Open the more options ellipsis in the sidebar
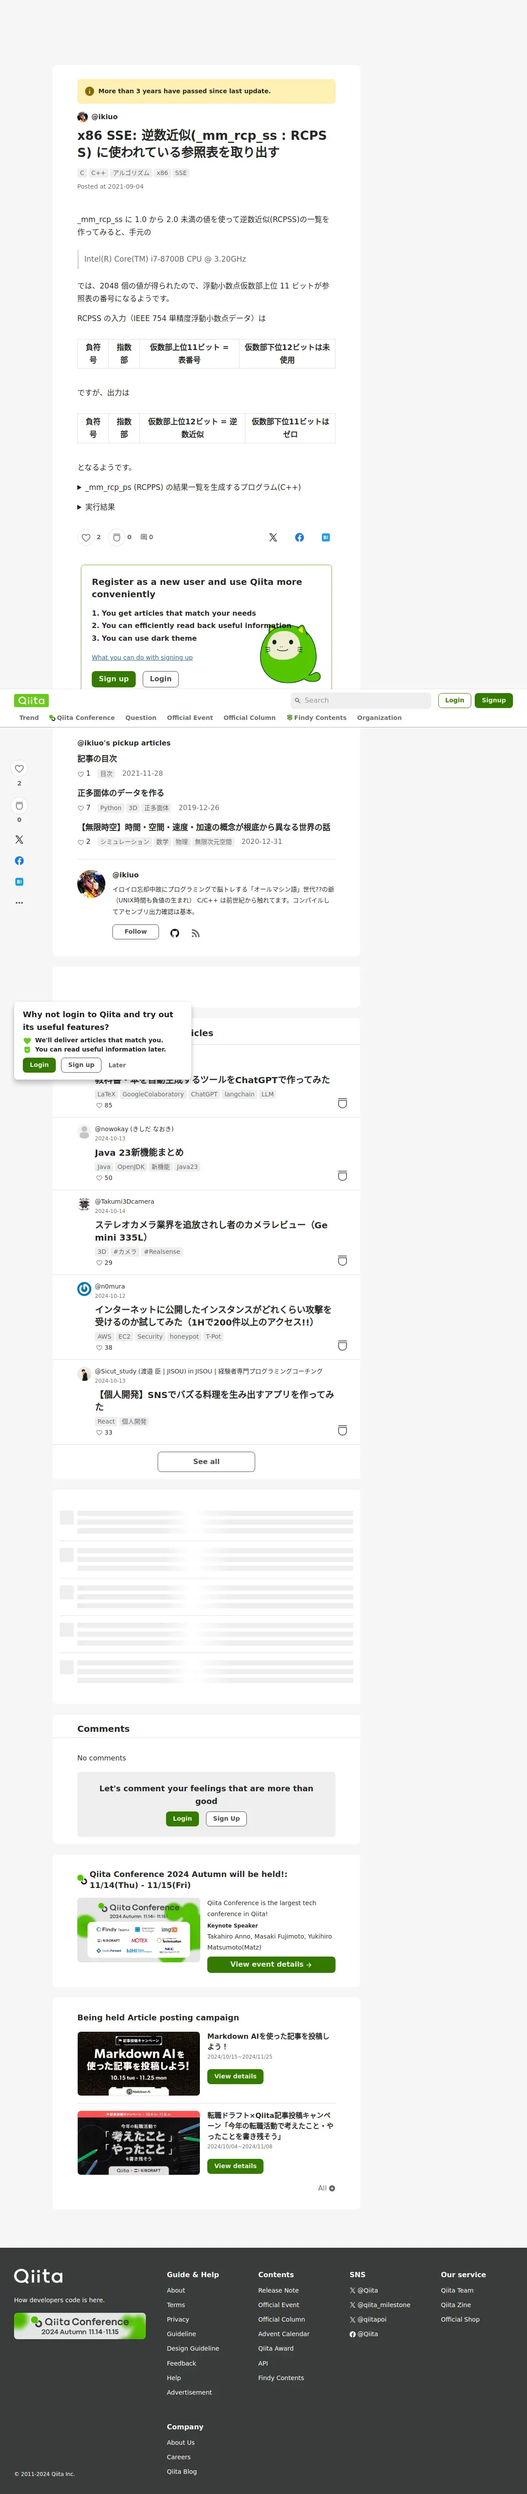Viewport: 527px width, 2494px height. click(18, 902)
